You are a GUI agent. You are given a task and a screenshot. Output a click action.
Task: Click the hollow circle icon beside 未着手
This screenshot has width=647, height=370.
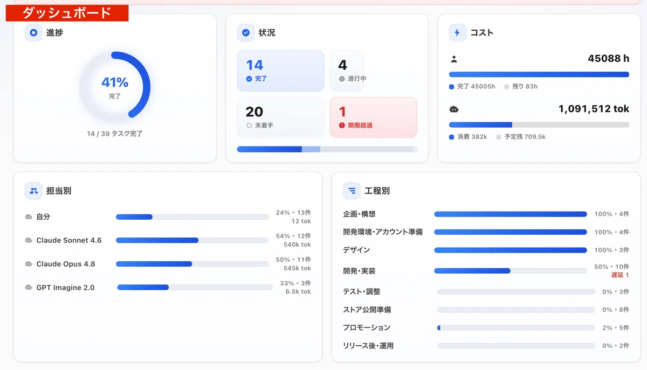[249, 125]
